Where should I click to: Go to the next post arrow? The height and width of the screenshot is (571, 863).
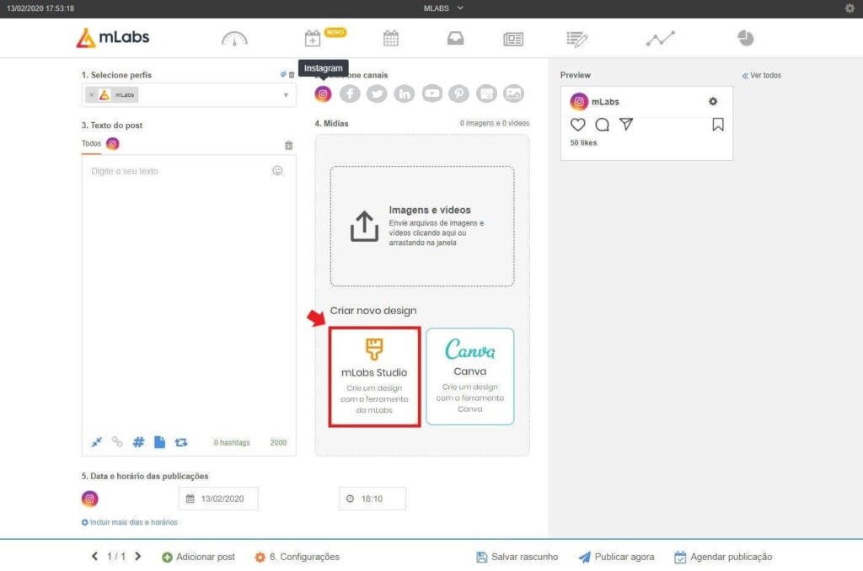[138, 557]
